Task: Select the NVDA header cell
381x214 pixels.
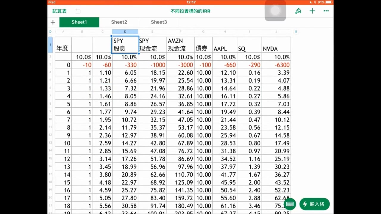Action: [276, 45]
